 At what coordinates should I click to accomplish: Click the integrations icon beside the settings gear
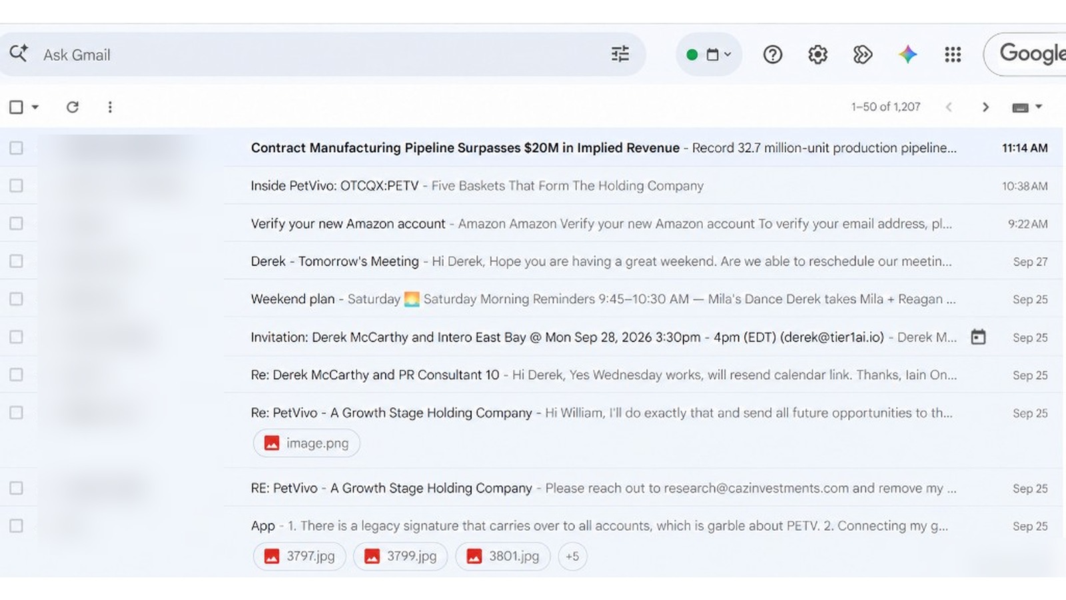pos(863,55)
